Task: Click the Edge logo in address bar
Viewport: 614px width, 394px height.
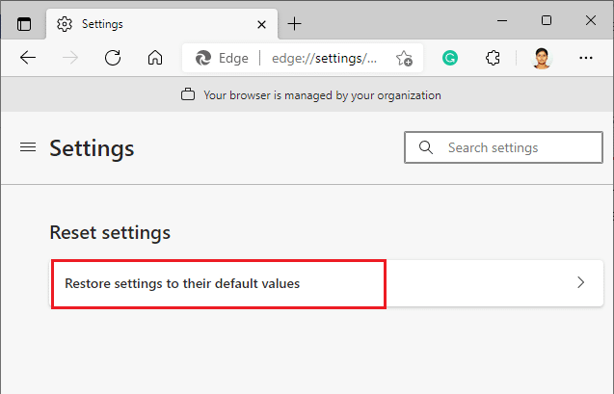Action: [203, 58]
